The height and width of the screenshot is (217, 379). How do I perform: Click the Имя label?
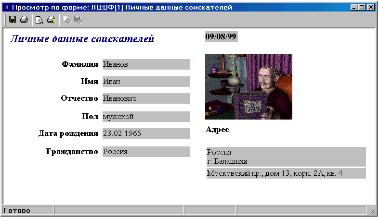[90, 82]
